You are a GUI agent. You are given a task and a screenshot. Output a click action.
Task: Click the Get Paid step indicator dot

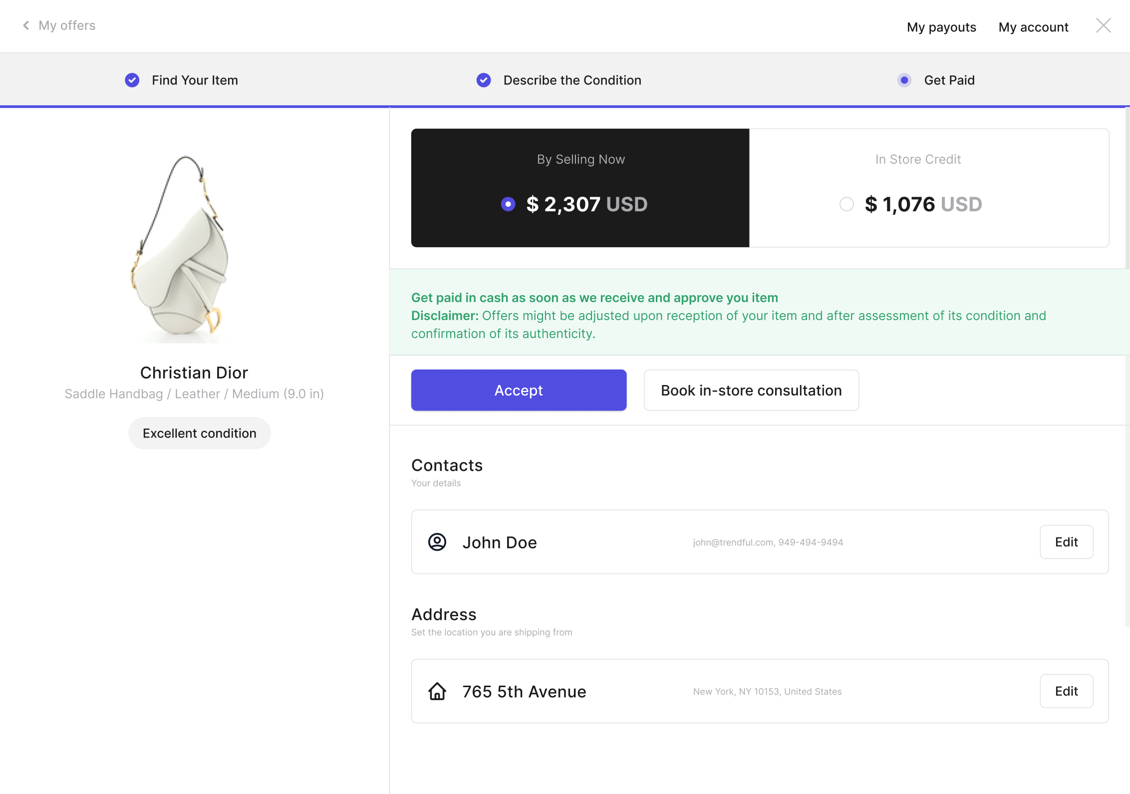904,80
